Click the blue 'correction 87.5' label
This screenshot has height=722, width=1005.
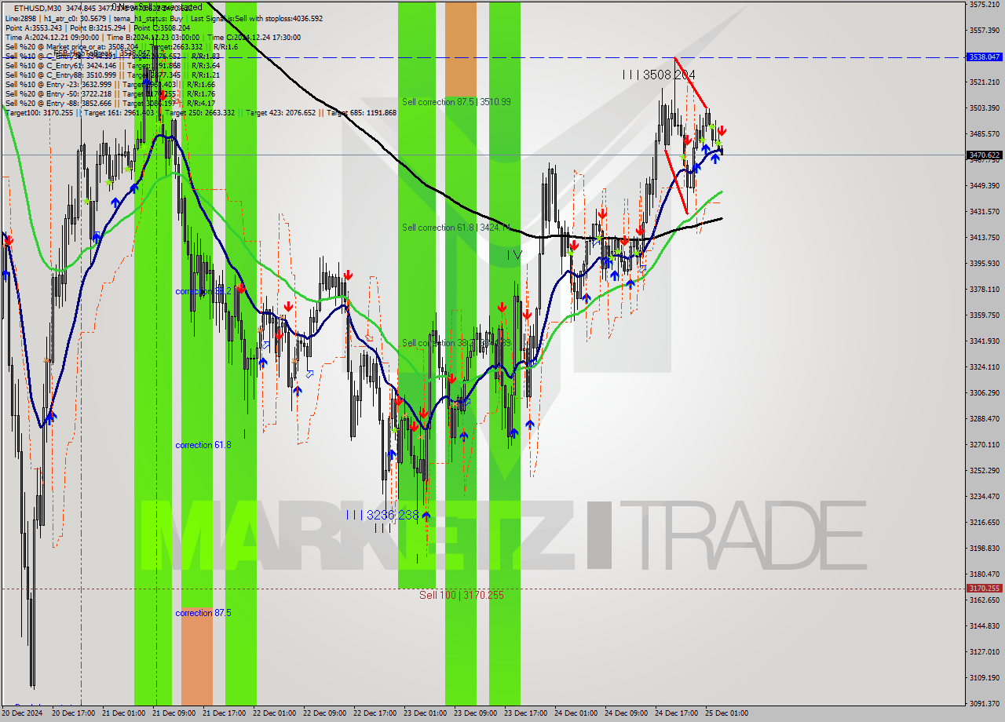click(x=203, y=613)
